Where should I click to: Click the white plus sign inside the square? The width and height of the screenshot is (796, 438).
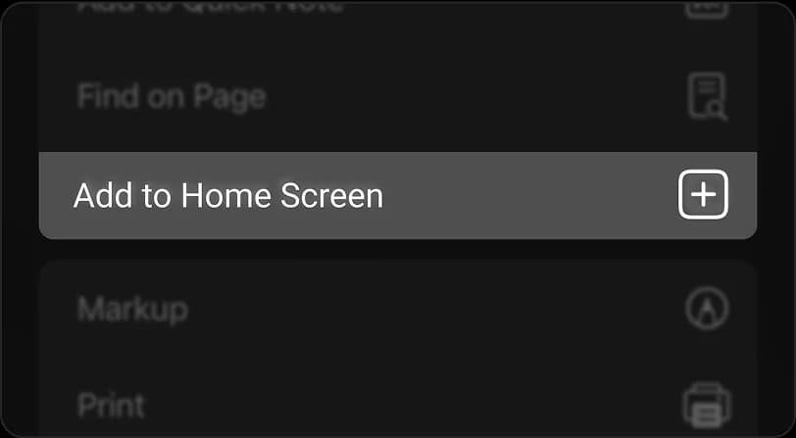point(703,195)
